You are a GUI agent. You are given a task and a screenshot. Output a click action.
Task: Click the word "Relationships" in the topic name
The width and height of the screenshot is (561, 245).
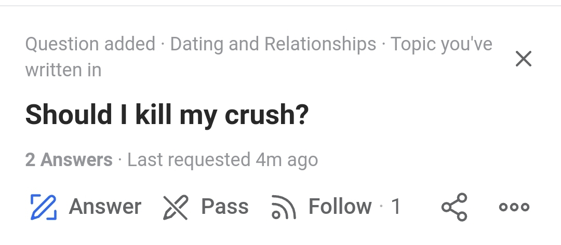click(x=320, y=45)
